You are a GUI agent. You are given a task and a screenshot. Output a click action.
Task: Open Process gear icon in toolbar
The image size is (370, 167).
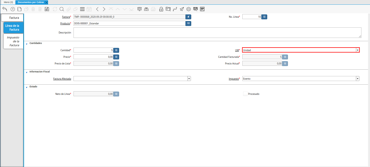pos(189,9)
